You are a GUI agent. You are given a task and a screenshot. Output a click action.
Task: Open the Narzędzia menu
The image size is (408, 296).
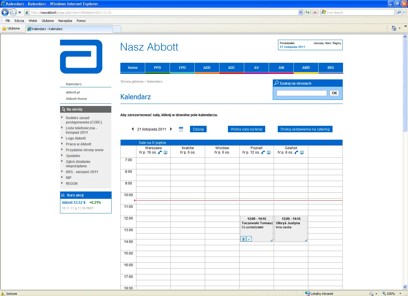point(65,21)
